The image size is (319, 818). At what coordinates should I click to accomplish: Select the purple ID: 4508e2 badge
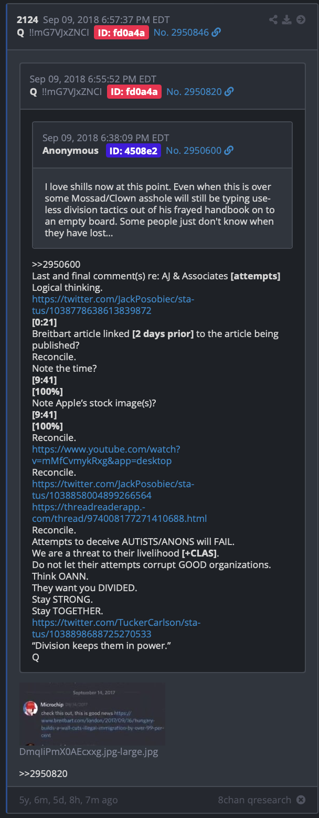coord(134,151)
